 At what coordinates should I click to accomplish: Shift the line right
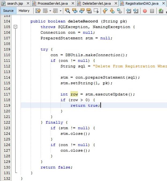pos(136,11)
